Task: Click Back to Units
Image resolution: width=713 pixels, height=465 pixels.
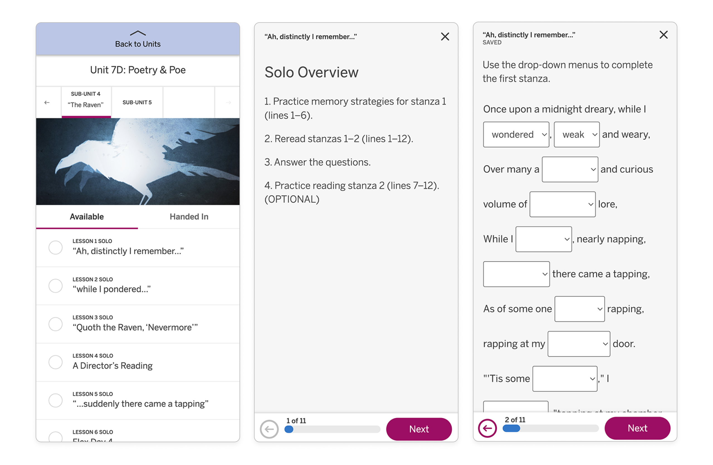Action: (138, 44)
